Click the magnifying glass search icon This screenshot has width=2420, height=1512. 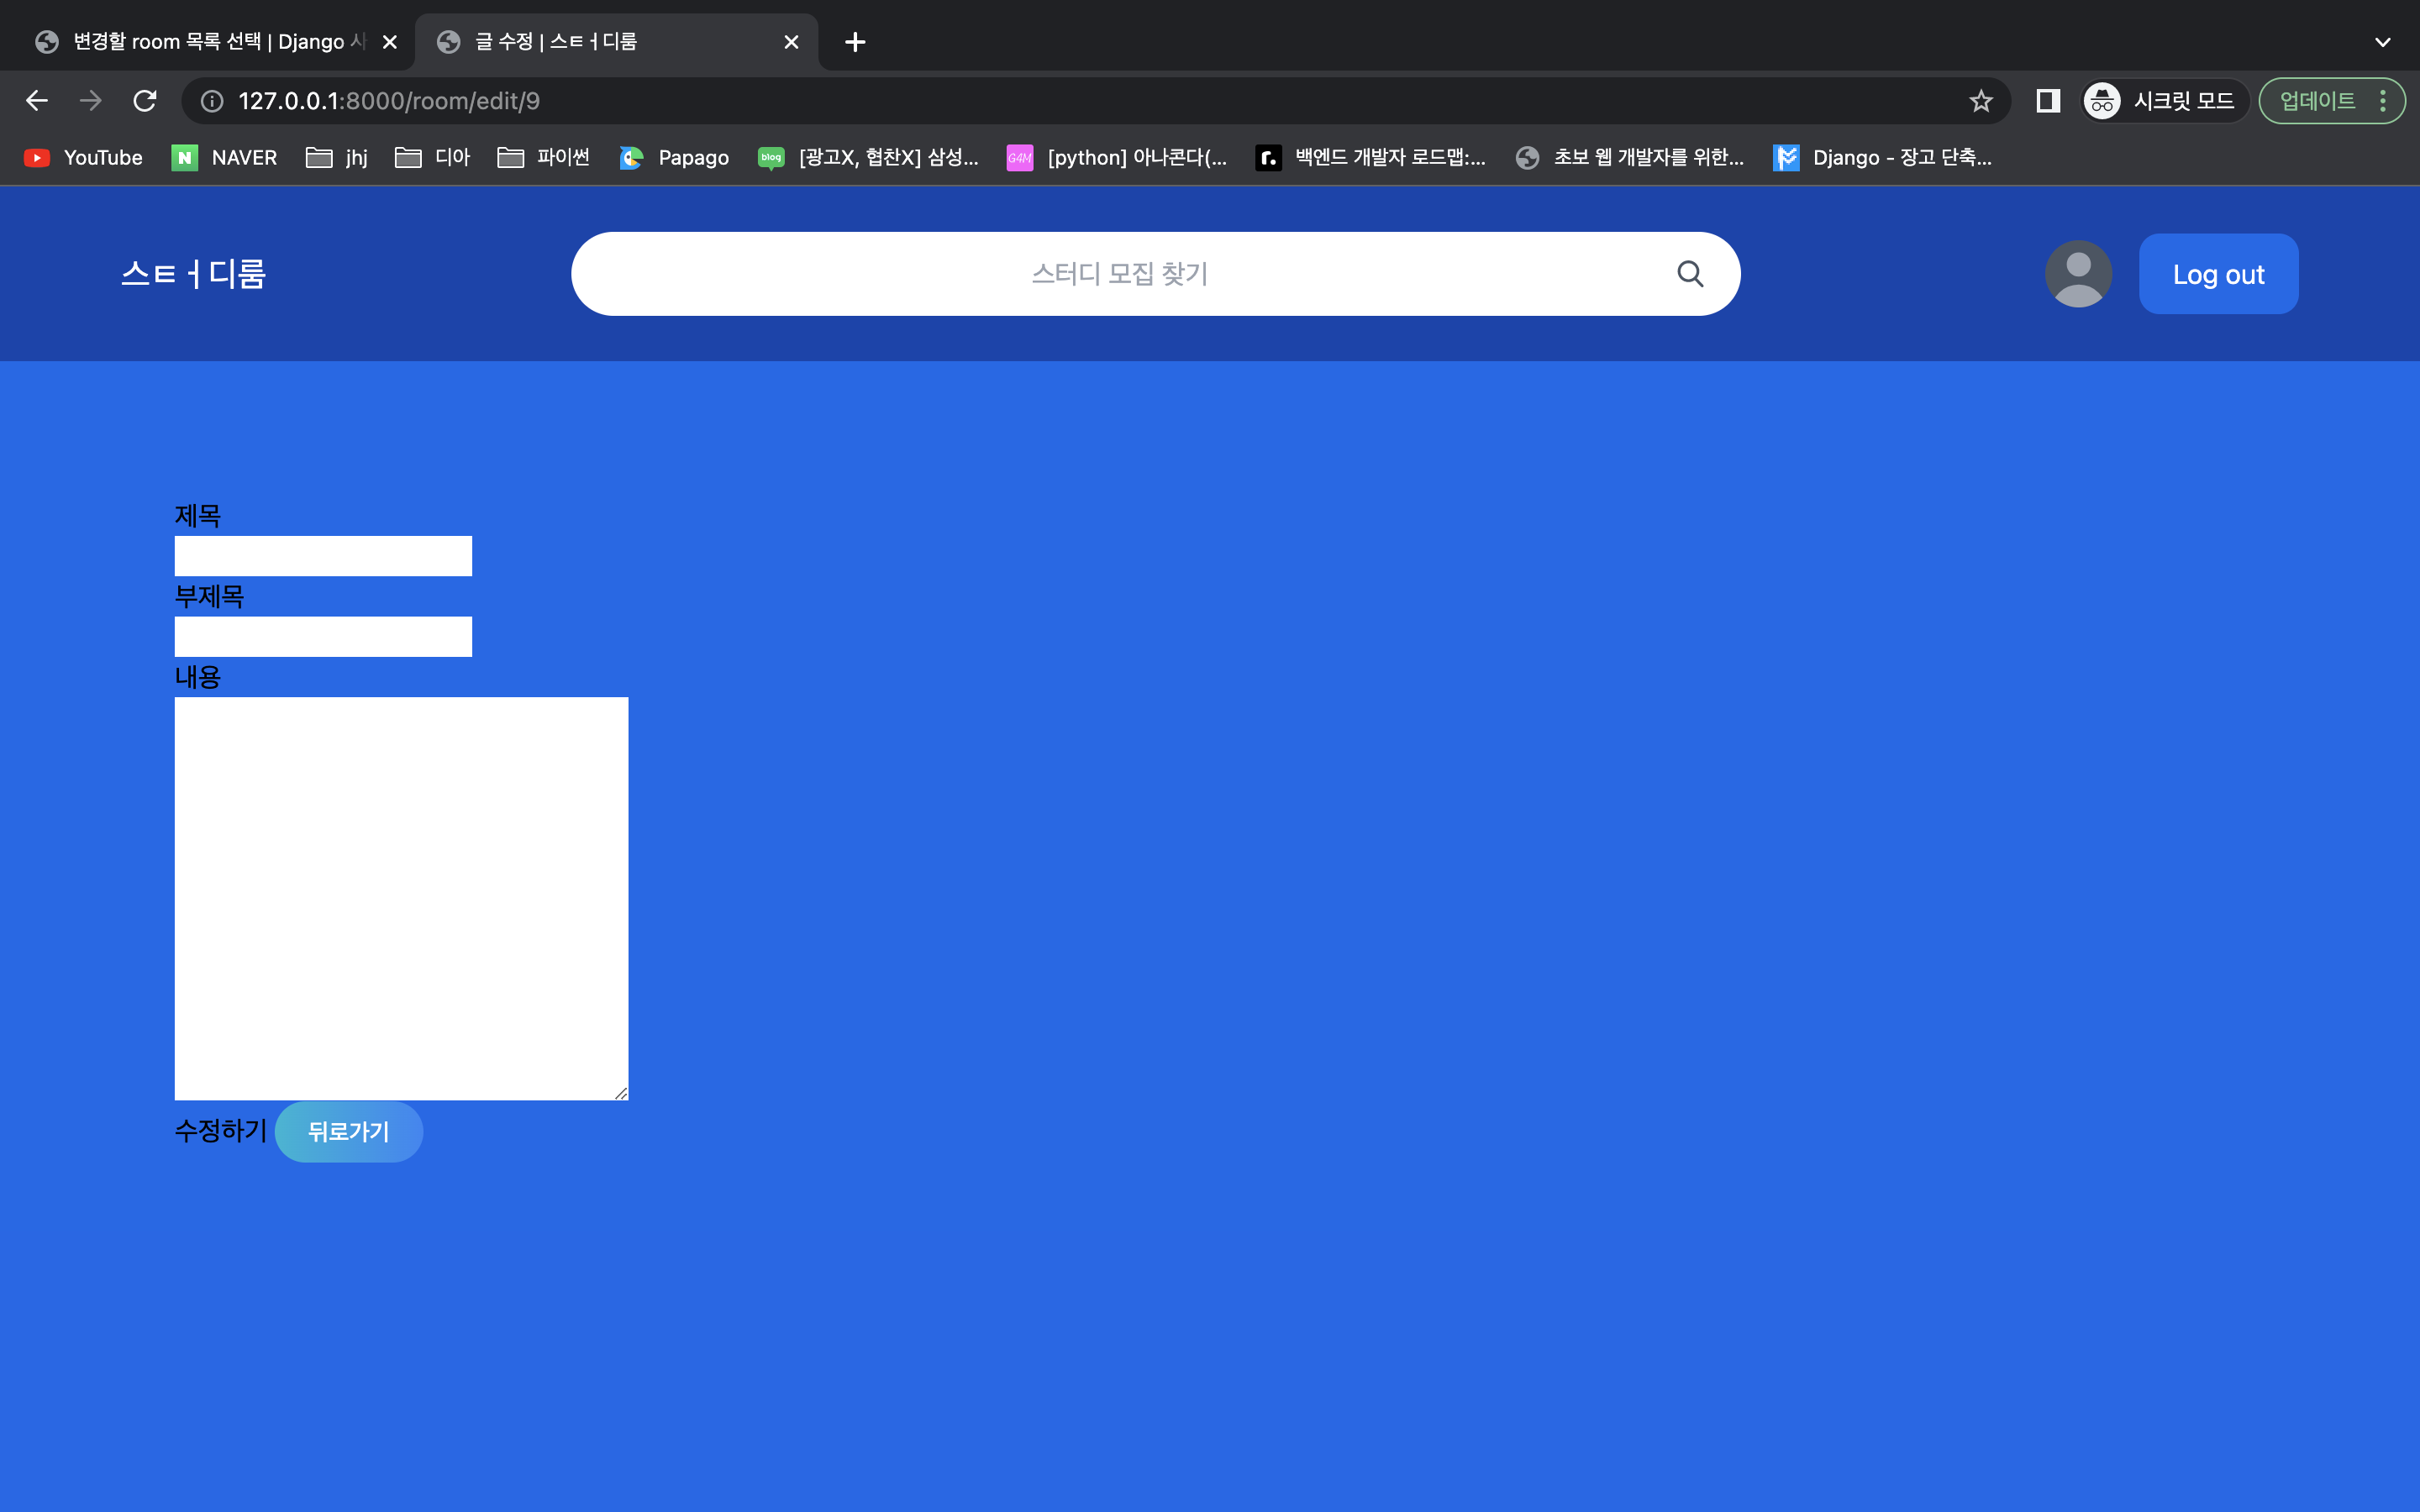(1690, 274)
